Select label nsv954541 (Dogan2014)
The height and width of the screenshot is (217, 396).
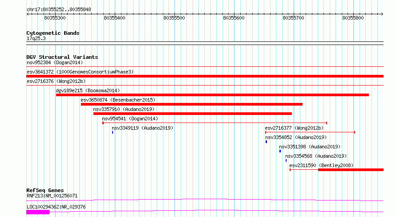pos(130,119)
